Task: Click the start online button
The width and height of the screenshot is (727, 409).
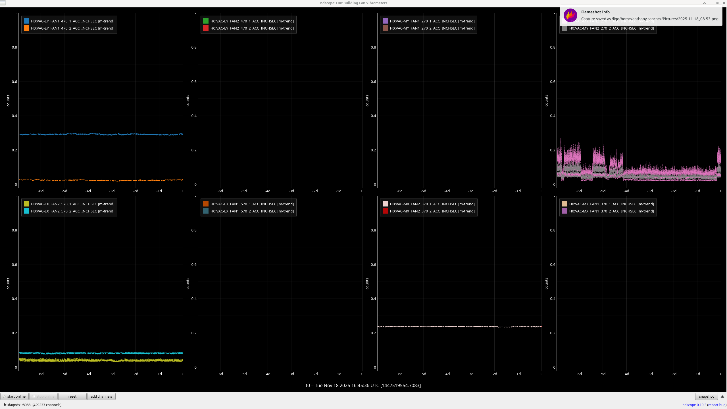Action: (x=14, y=396)
